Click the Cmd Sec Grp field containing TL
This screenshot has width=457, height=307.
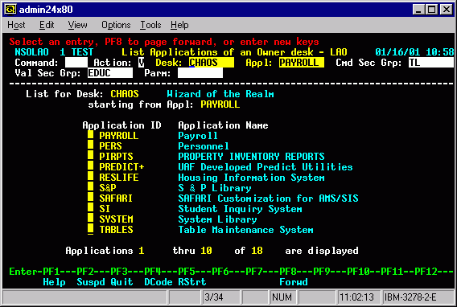[431, 62]
